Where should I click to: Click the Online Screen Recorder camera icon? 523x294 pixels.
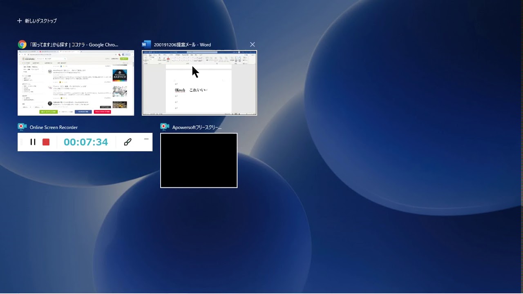pos(22,127)
